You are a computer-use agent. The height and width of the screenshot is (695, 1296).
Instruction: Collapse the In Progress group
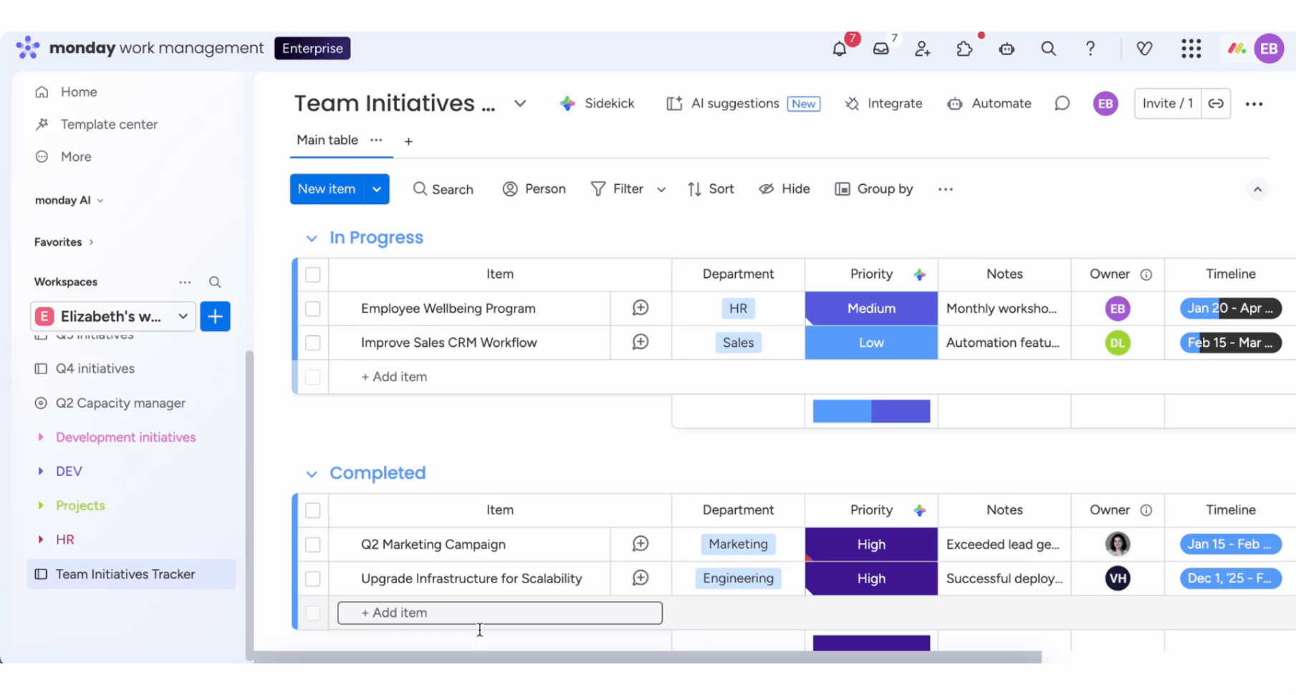click(x=312, y=238)
